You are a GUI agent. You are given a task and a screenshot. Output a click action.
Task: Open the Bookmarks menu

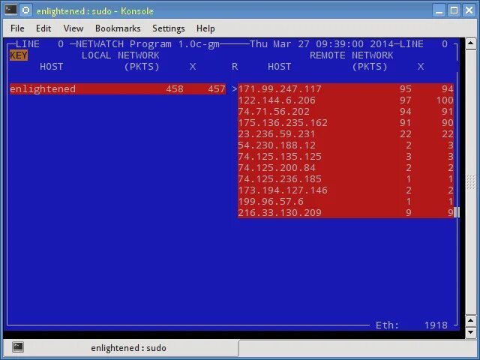118,28
